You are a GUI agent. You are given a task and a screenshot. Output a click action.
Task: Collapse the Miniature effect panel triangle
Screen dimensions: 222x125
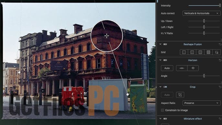point(160,119)
